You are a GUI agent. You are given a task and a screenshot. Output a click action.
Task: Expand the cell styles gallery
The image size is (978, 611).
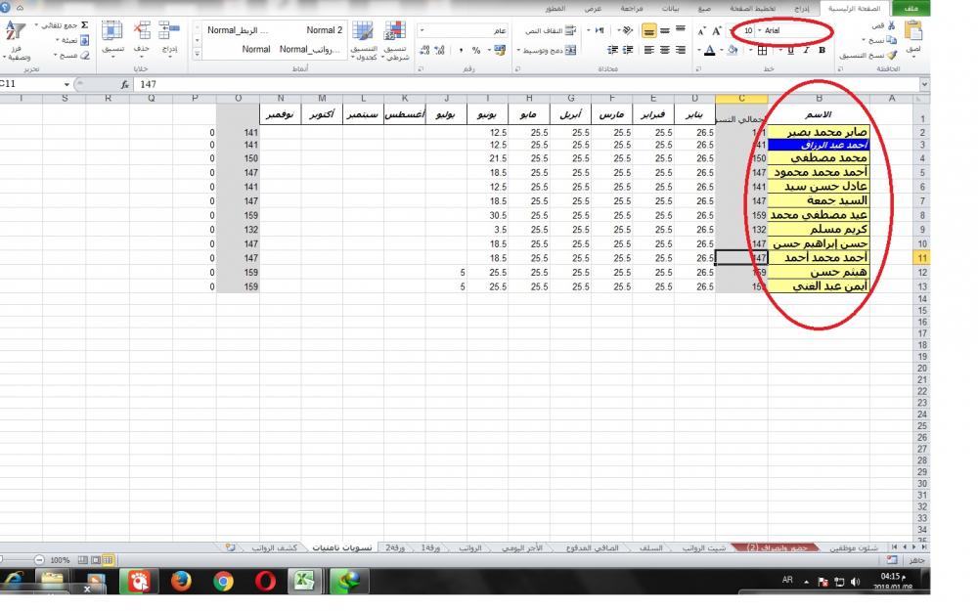pos(198,54)
